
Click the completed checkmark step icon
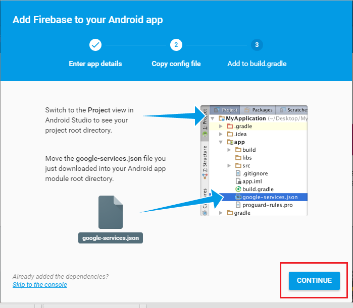(x=95, y=45)
